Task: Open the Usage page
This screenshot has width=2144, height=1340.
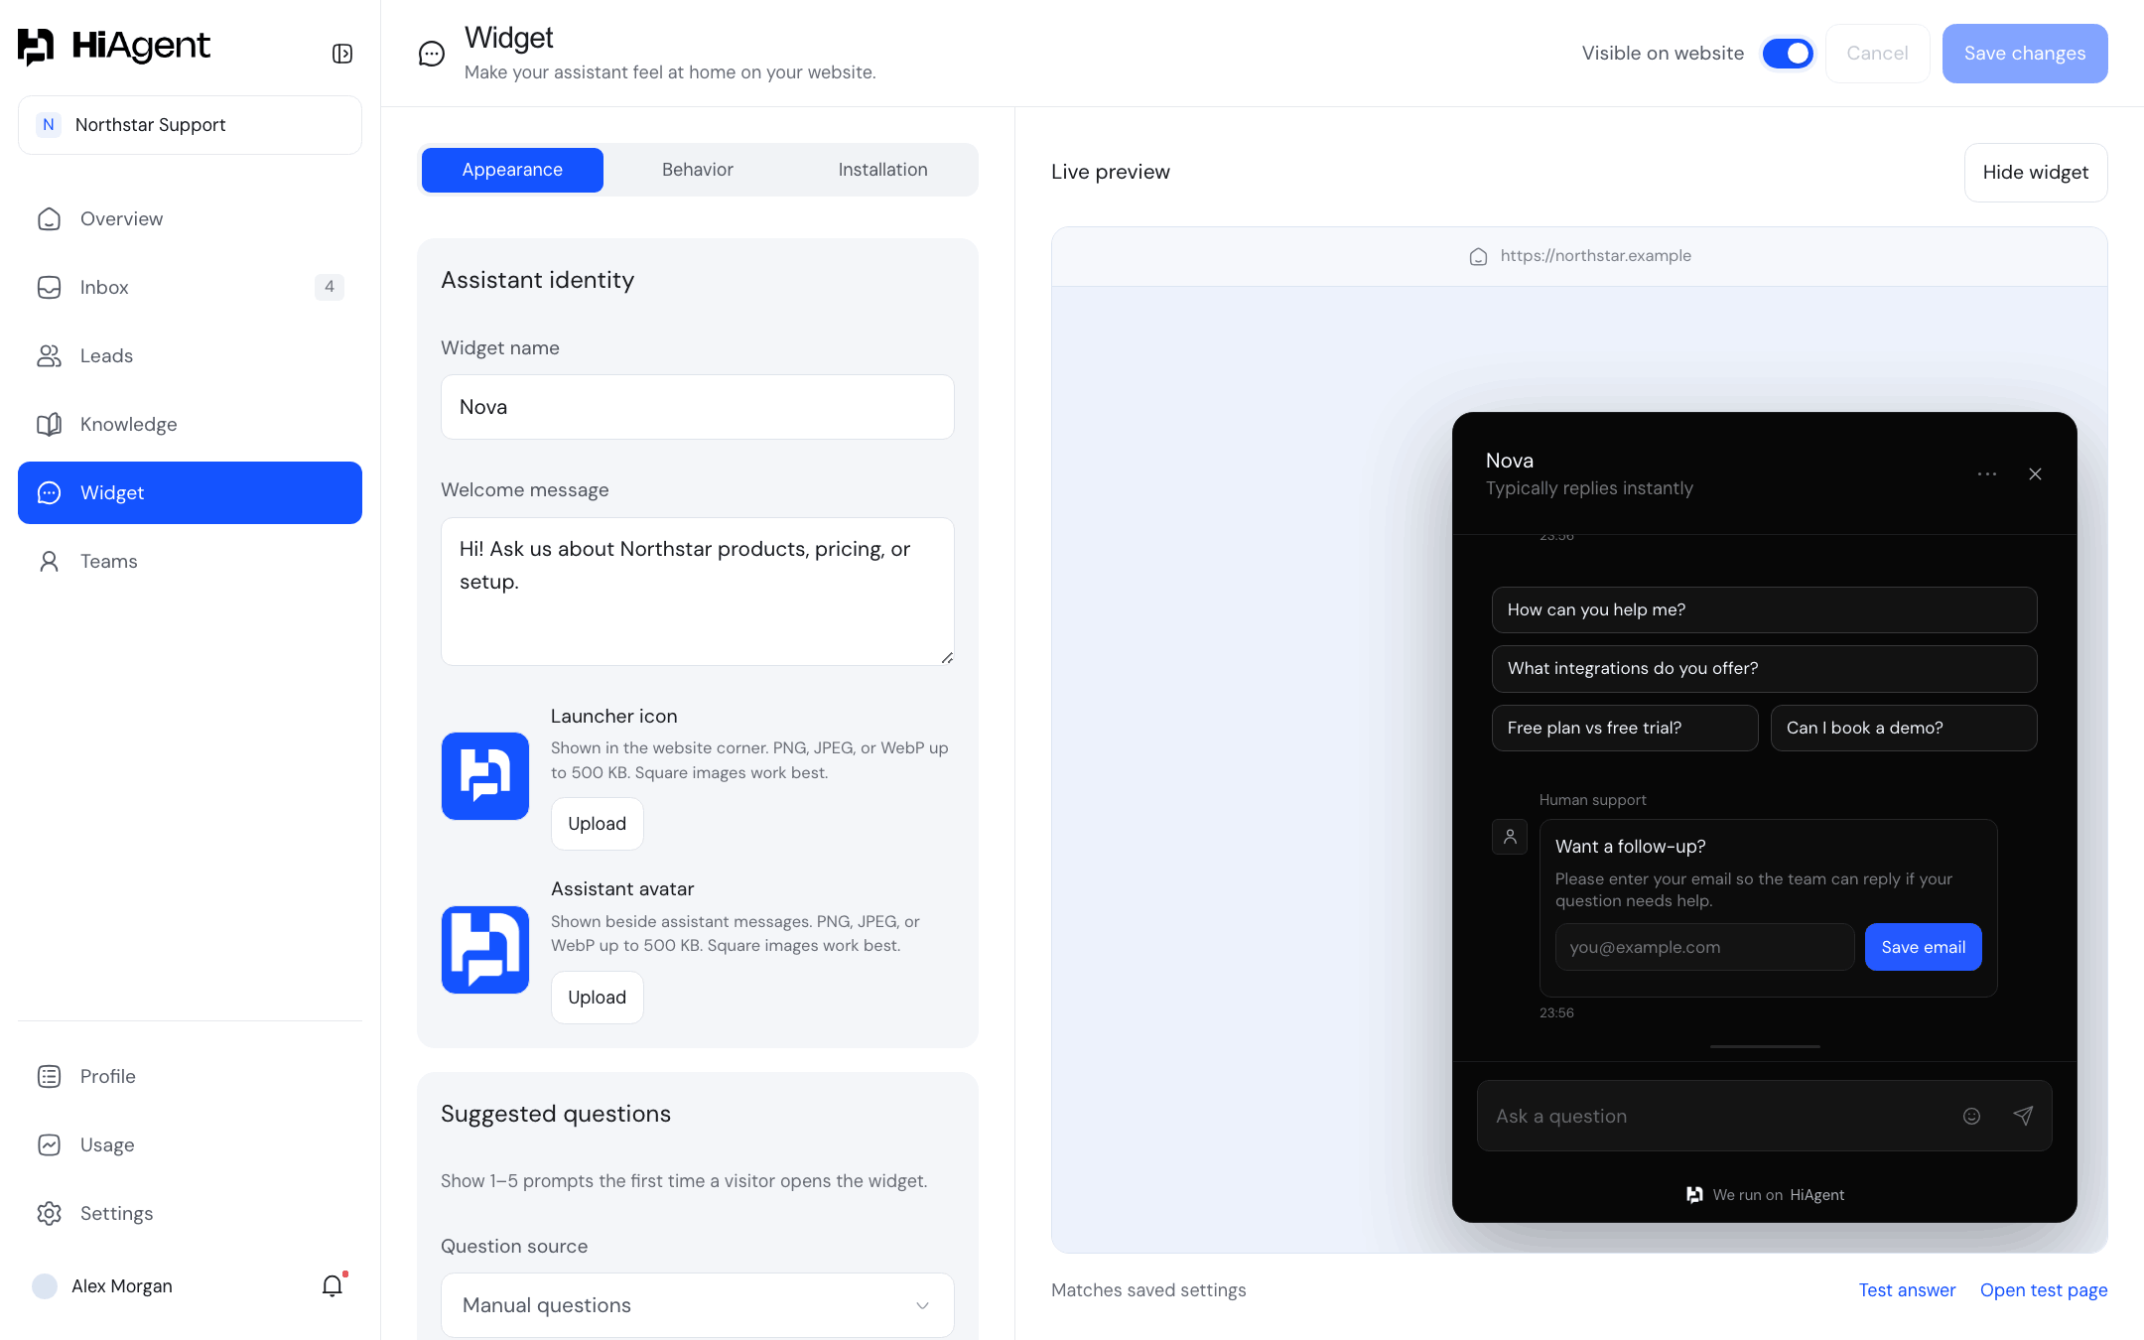Action: tap(190, 1144)
